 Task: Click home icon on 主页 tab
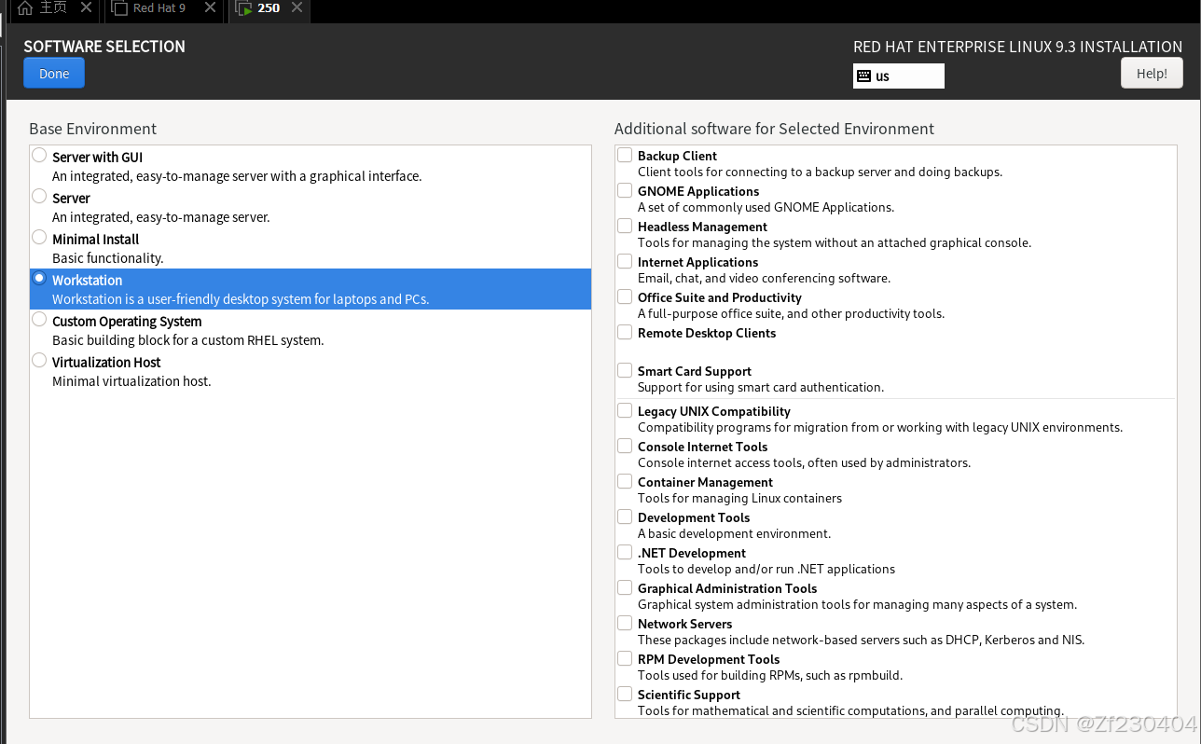tap(25, 8)
